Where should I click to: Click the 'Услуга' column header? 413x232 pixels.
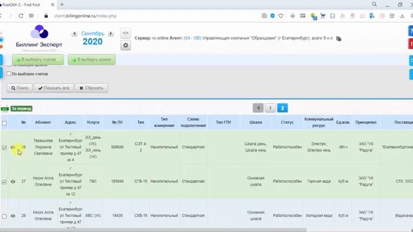click(93, 122)
